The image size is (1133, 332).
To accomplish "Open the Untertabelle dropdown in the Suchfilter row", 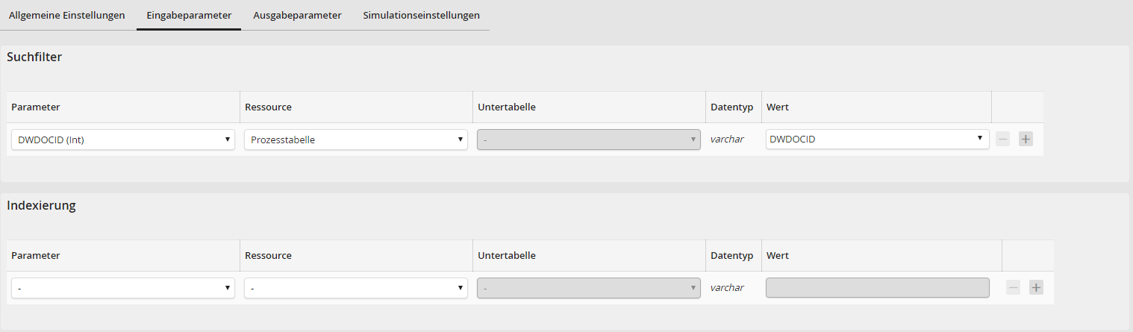I will (x=589, y=140).
